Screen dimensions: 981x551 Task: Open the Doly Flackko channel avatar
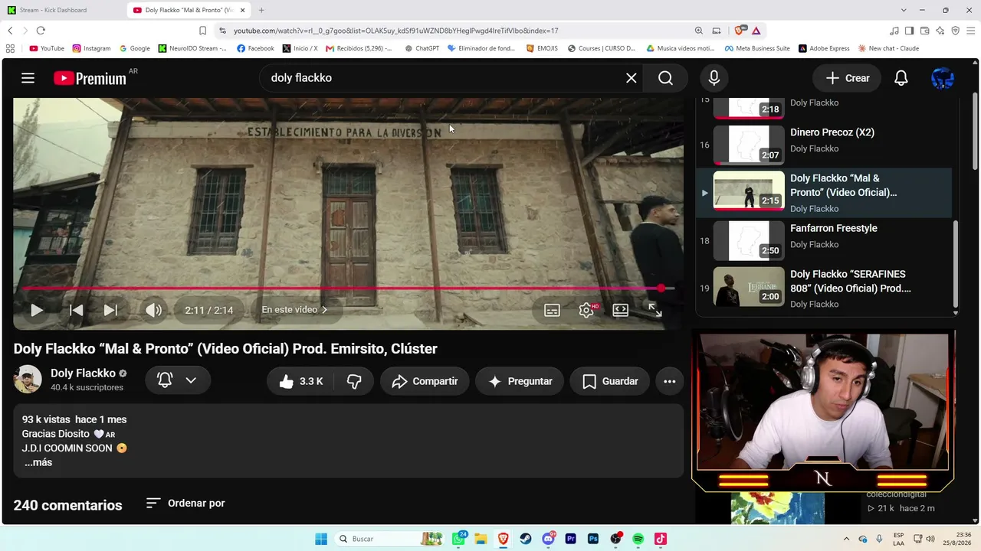pos(28,380)
